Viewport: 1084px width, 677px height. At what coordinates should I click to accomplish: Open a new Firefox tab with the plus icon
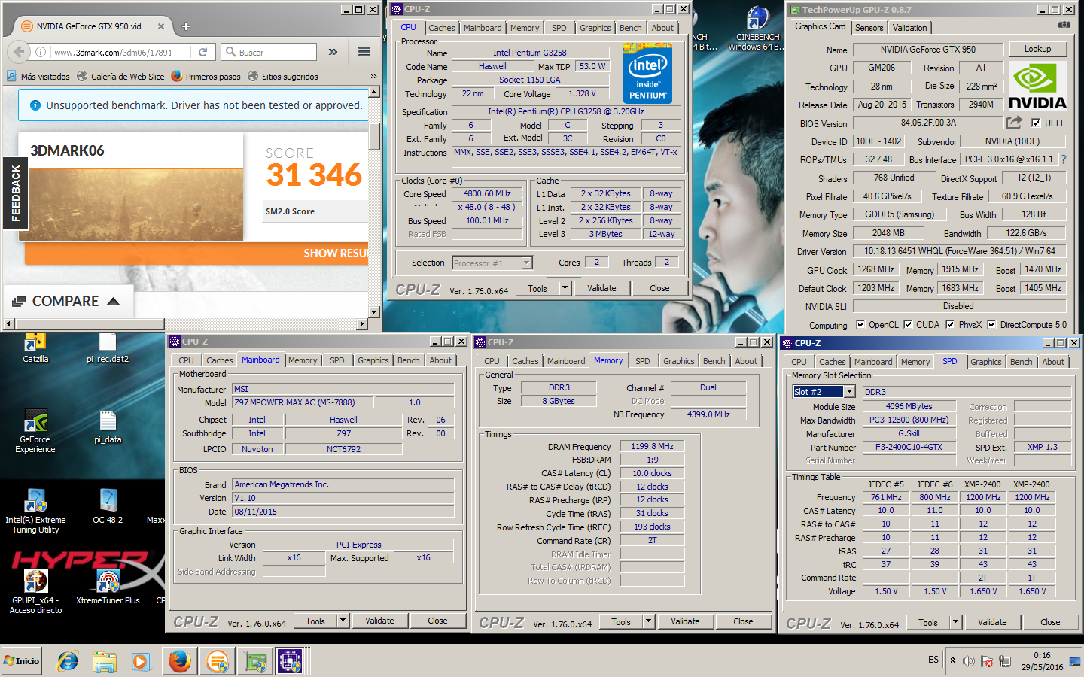pos(186,26)
